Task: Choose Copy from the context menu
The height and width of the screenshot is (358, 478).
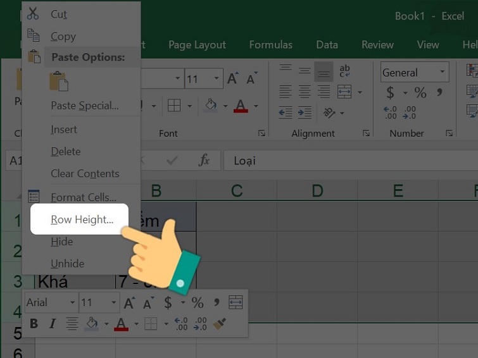Action: 63,36
